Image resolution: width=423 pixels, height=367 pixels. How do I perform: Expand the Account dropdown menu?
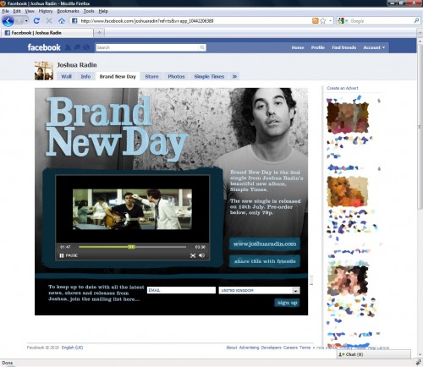pos(374,47)
